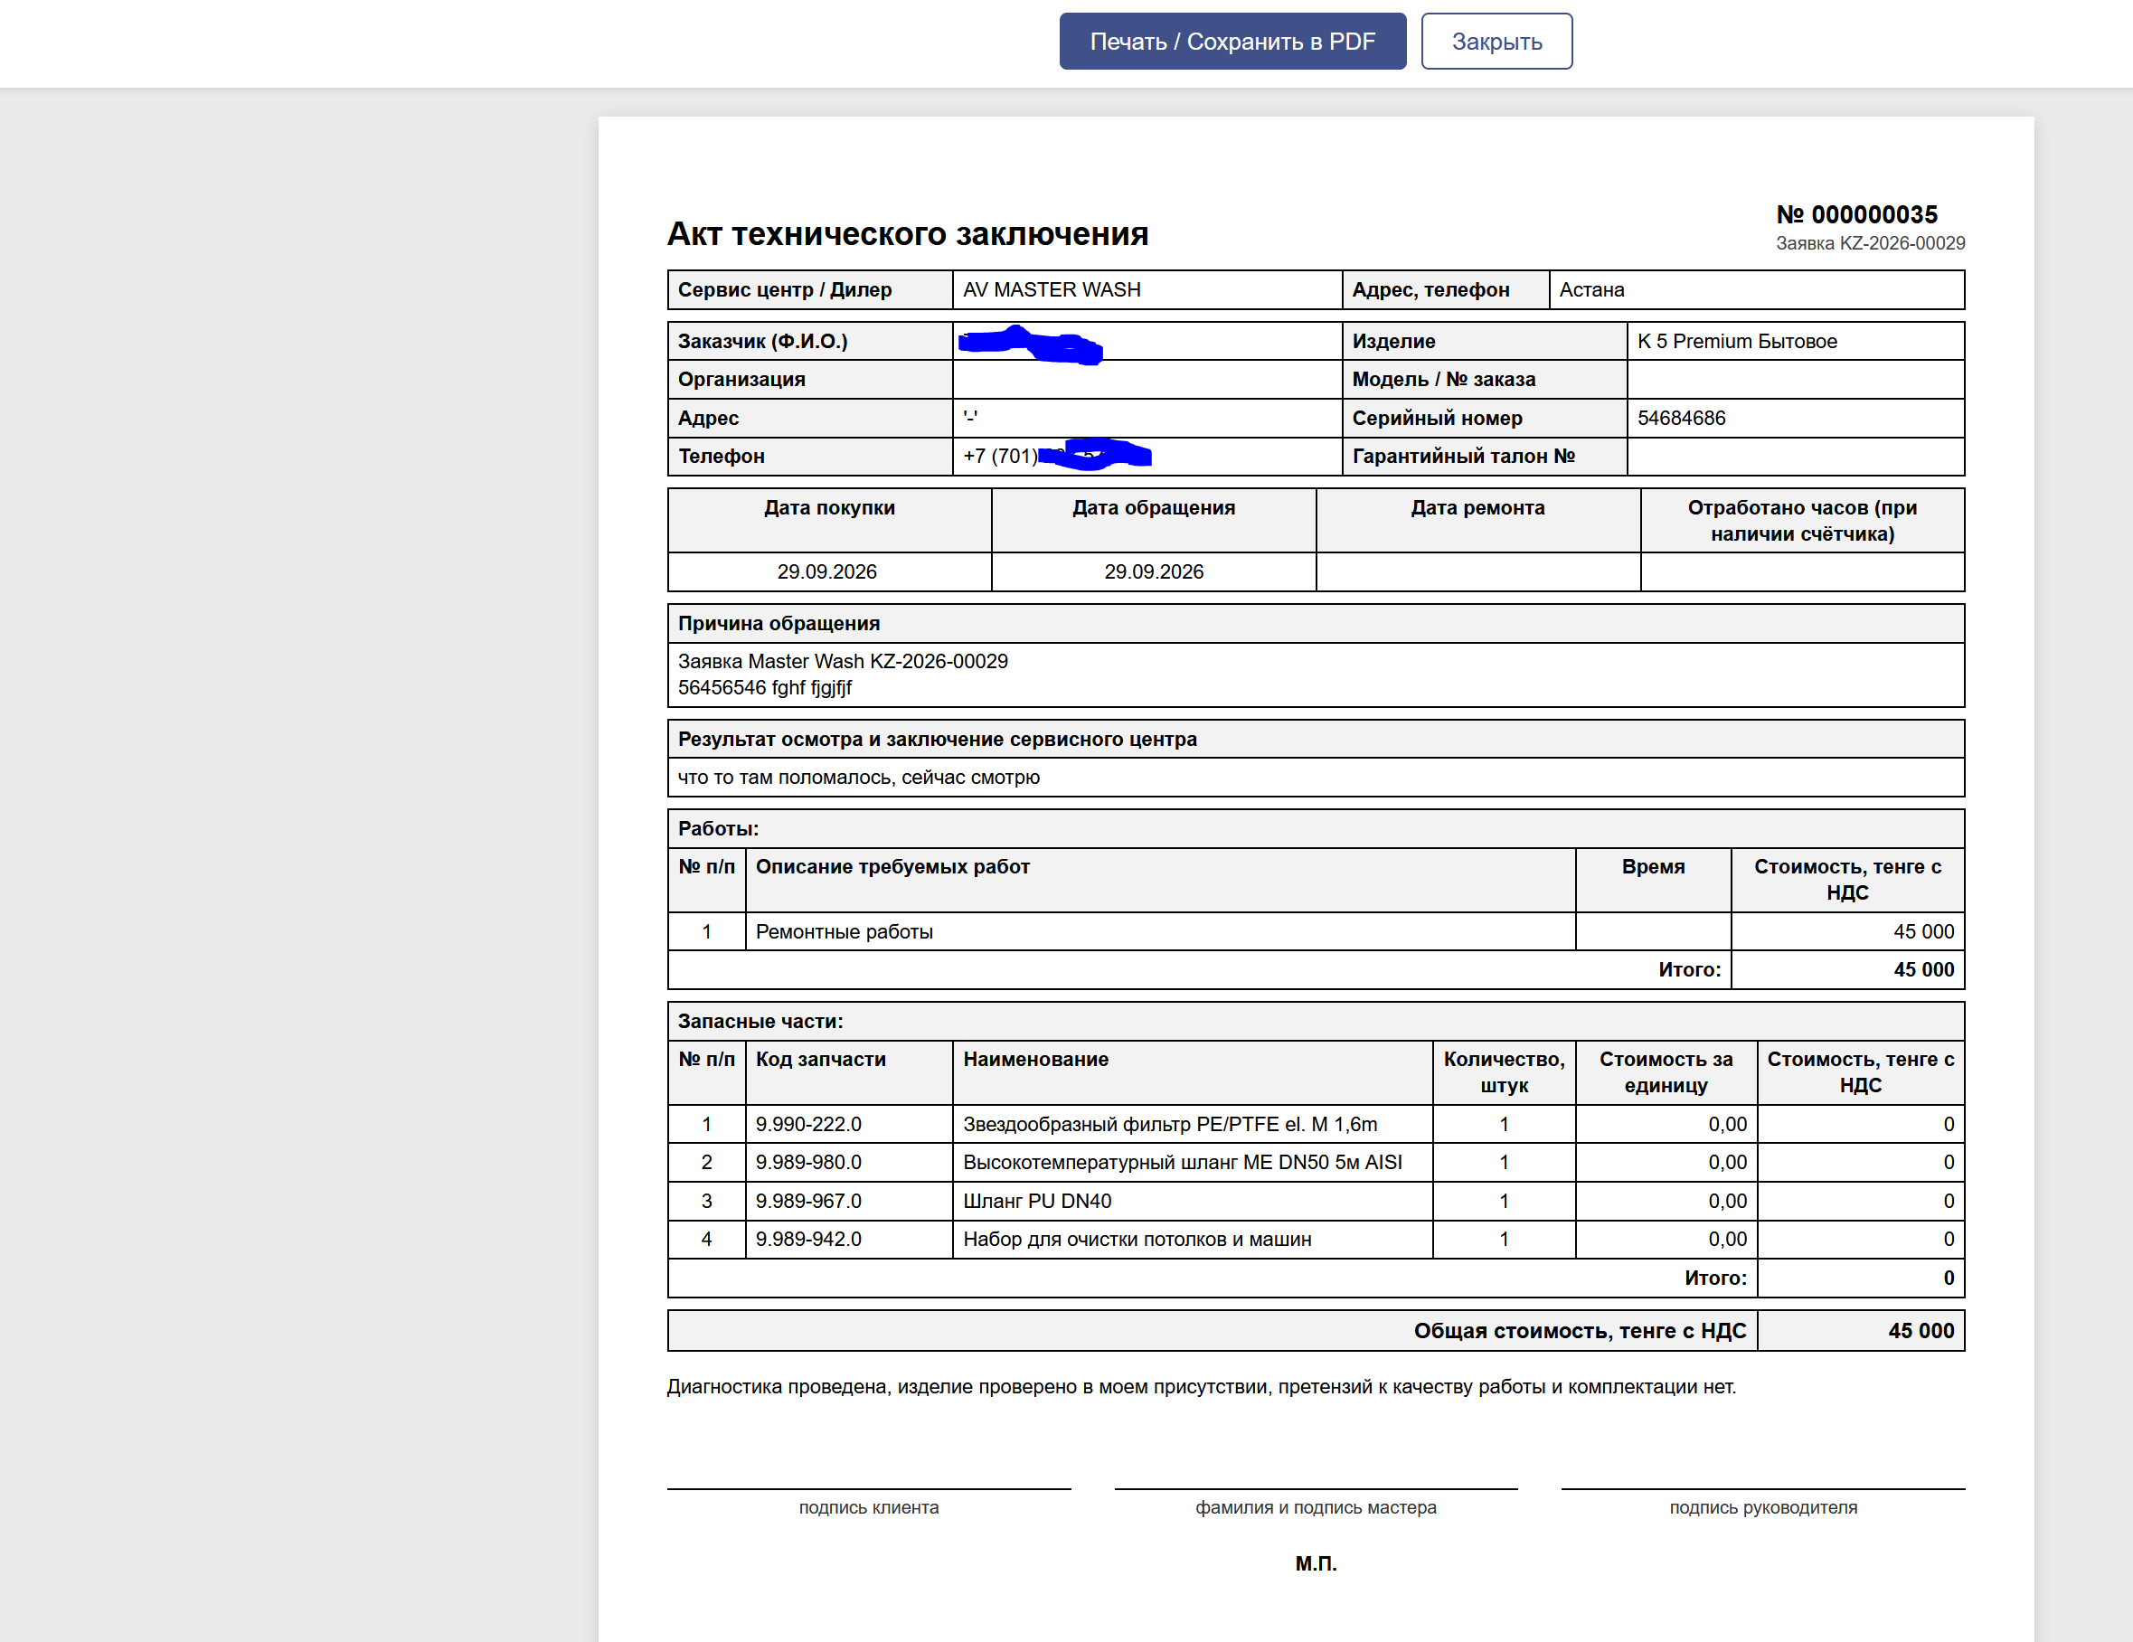2133x1642 pixels.
Task: Select the document number '№ 000000035'
Action: pos(1856,215)
